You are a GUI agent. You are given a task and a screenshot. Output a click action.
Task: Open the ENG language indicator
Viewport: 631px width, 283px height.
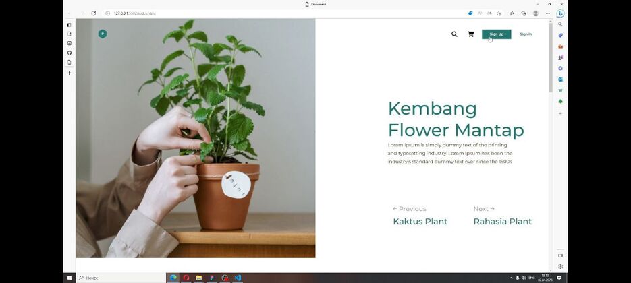tap(531, 278)
